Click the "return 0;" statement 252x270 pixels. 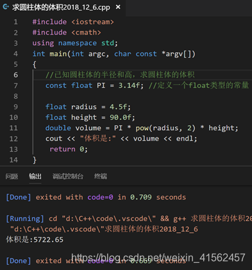69,149
